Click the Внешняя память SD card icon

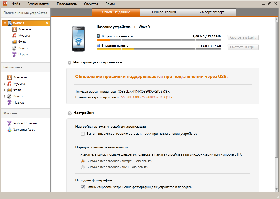(98, 46)
